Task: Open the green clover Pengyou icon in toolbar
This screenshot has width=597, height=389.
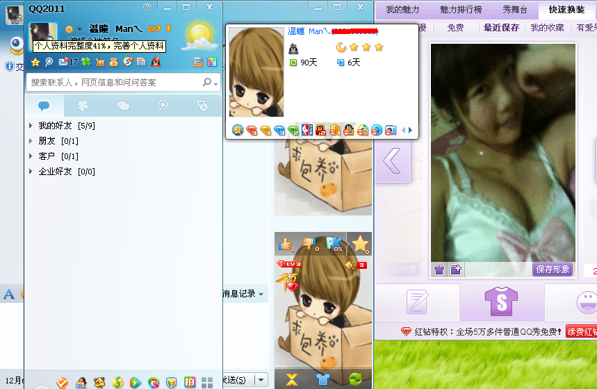Action: click(86, 62)
